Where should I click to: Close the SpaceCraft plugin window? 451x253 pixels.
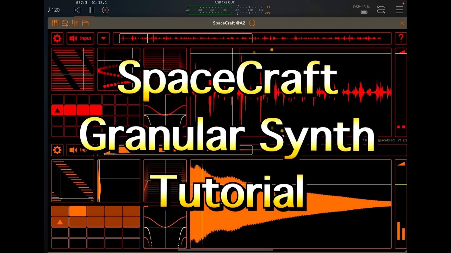[402, 23]
